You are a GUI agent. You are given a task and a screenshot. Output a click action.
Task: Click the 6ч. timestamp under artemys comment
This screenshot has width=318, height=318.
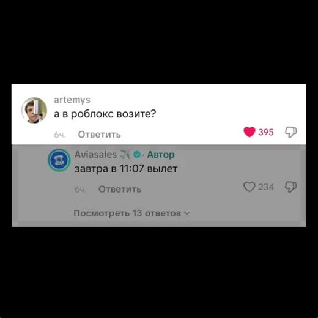pos(60,135)
